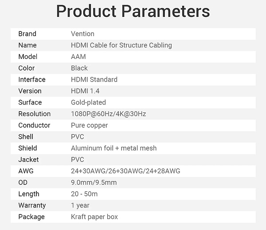Click the 1080P@60Hz/4K@30Hz resolution value
The height and width of the screenshot is (230, 266).
pos(108,114)
